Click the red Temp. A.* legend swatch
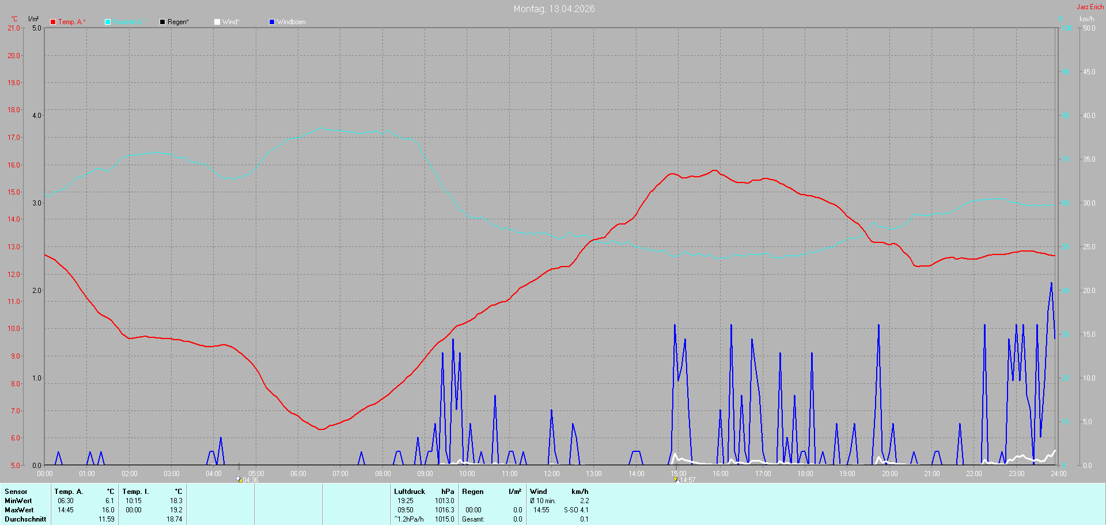 (x=53, y=22)
